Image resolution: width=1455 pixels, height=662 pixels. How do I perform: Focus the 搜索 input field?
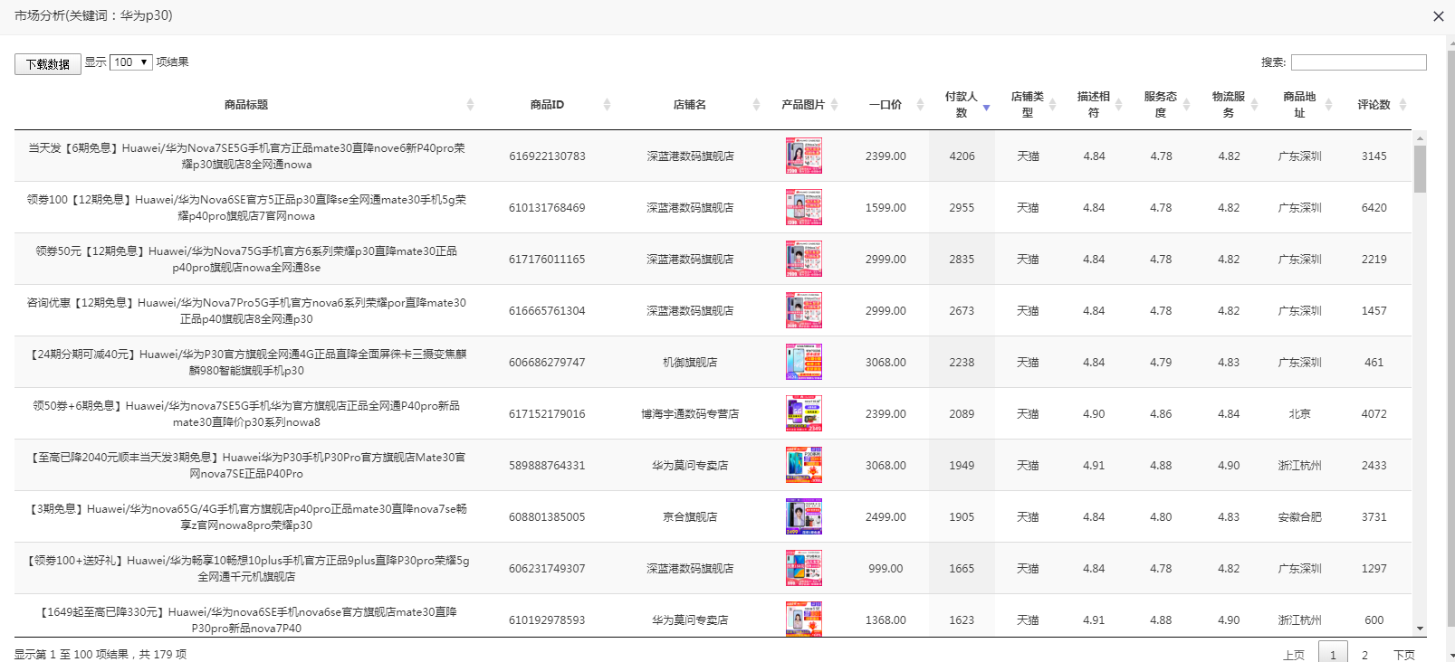coord(1358,62)
